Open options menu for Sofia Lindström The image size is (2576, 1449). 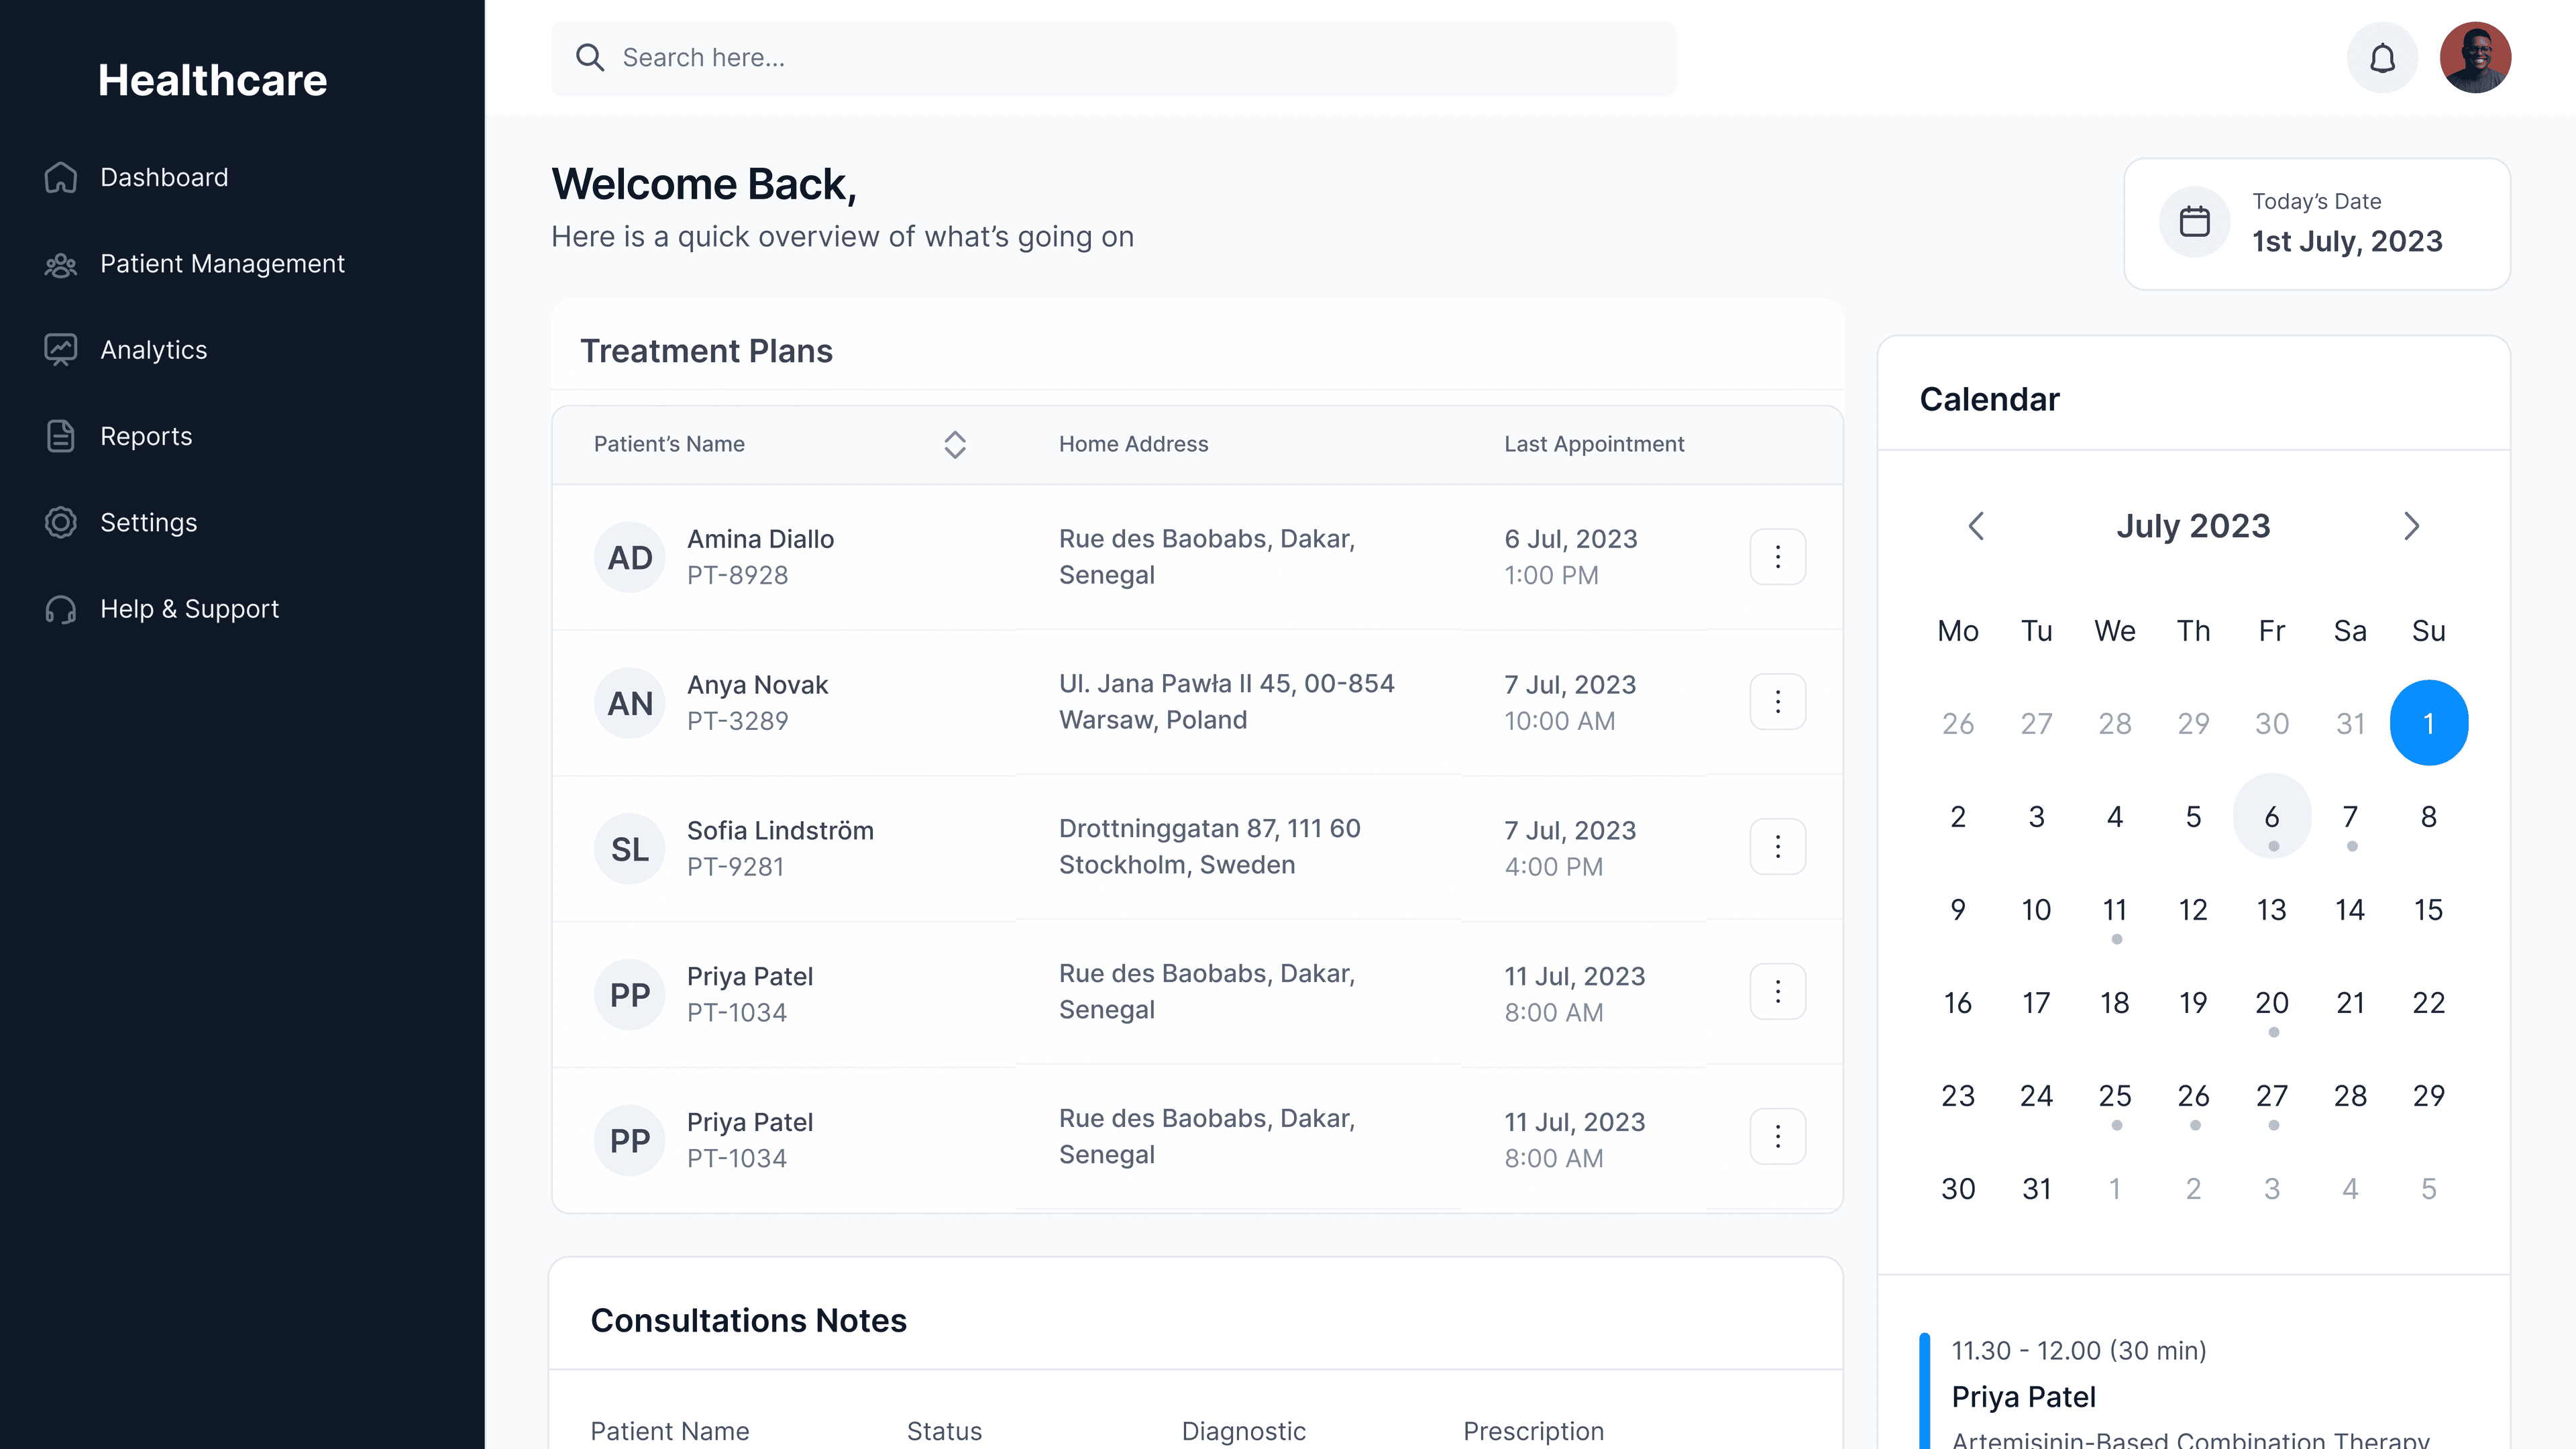(1777, 847)
